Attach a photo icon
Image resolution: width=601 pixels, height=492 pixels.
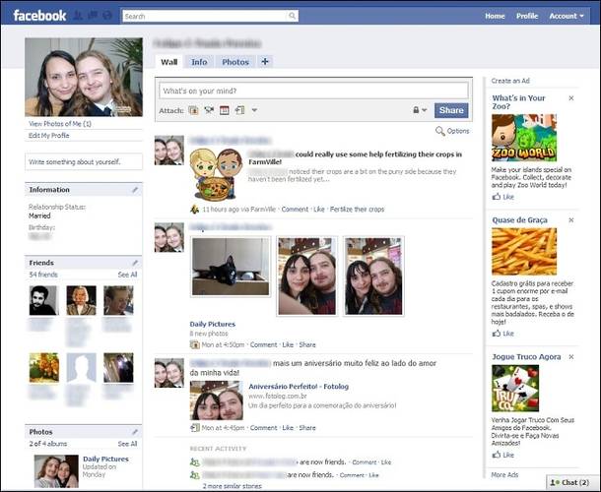[194, 110]
